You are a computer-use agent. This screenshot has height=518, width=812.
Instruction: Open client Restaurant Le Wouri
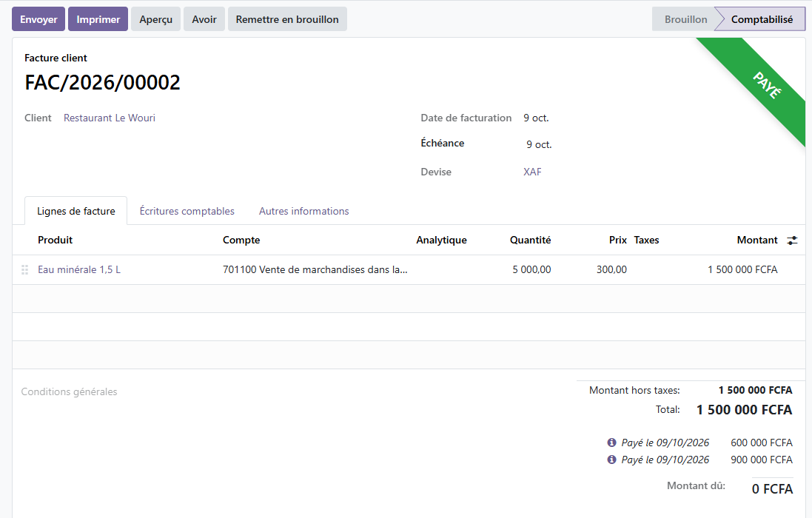110,118
